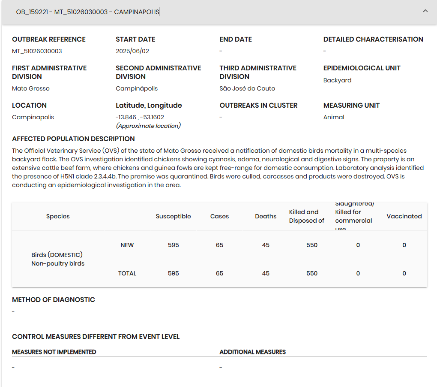Click Slaughtered/Killed for commercial use header
Viewport: 437px width, 387px height.
coord(354,216)
